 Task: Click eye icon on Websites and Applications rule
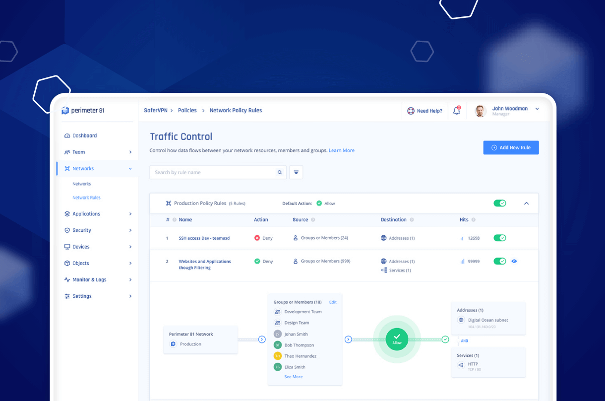(514, 261)
